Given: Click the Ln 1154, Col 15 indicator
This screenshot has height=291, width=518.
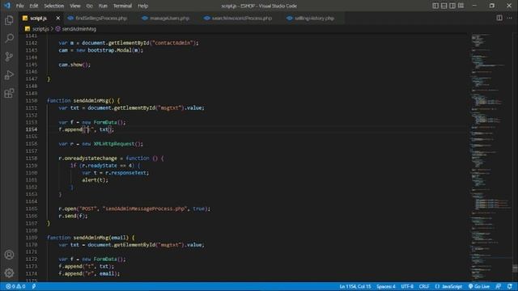Looking at the screenshot, I should pos(355,286).
